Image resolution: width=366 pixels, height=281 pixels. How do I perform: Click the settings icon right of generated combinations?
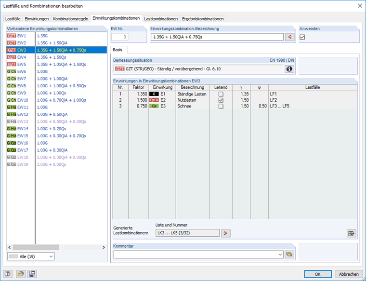pos(351,233)
